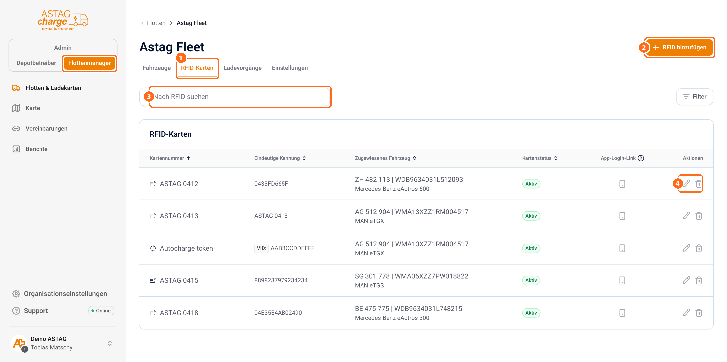Image resolution: width=727 pixels, height=362 pixels.
Task: Edit the ASTAG 0412 card with pencil icon
Action: pos(687,184)
